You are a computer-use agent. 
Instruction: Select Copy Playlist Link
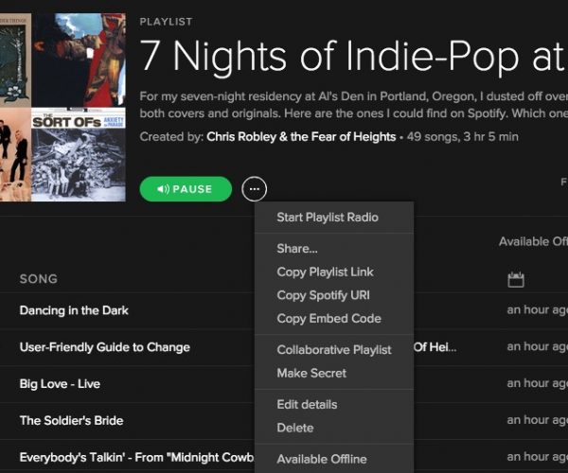tap(325, 272)
